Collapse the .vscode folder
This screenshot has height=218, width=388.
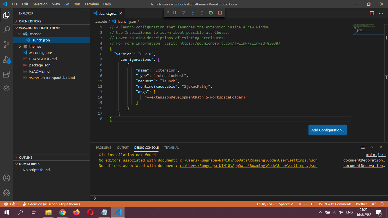click(52, 34)
